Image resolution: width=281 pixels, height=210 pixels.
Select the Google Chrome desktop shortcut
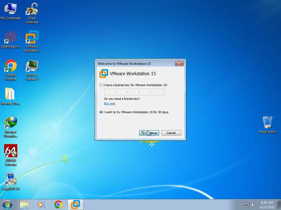(x=11, y=70)
